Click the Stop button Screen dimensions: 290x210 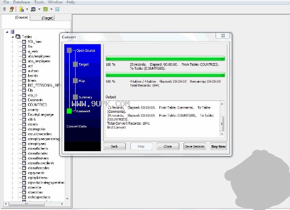141,146
